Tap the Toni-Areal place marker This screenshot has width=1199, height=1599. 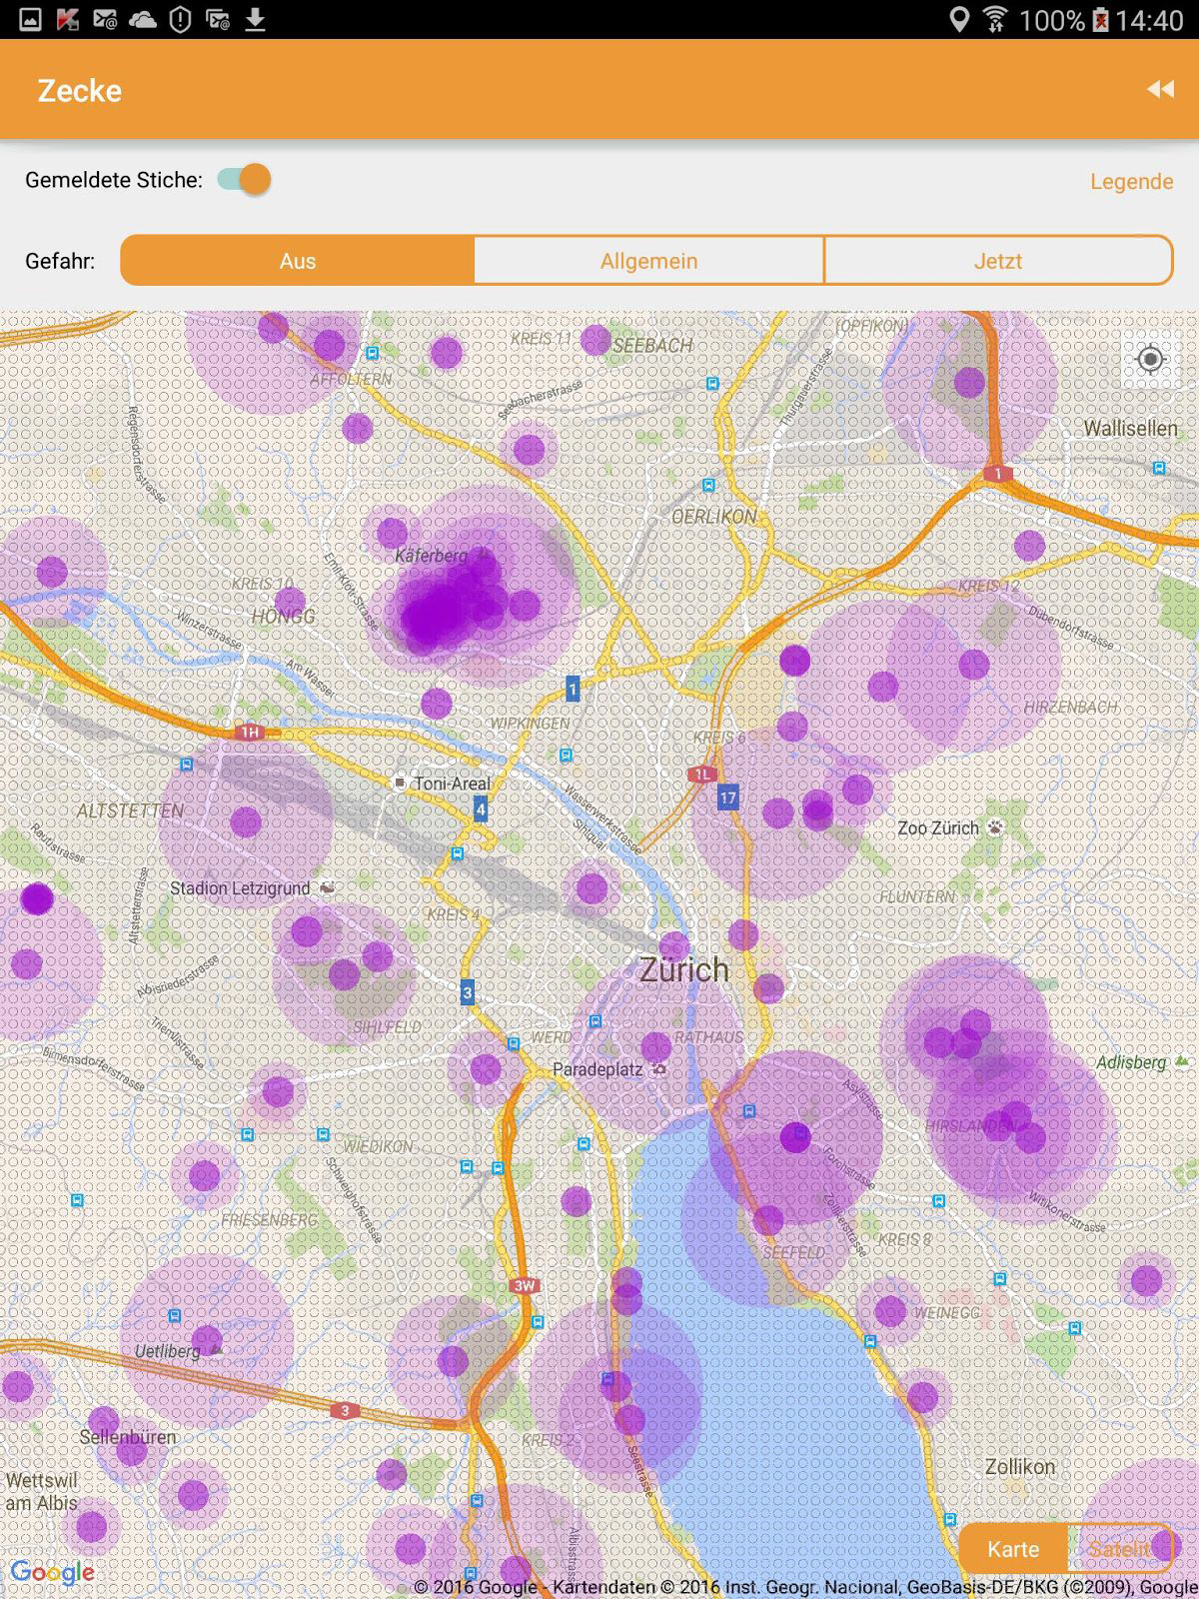click(x=400, y=784)
